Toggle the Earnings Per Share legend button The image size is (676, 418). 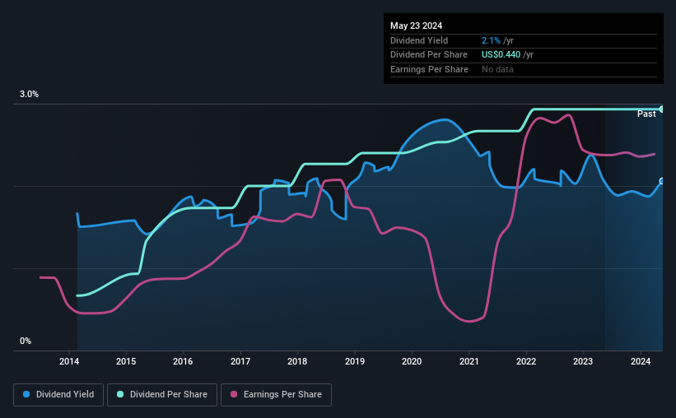[276, 395]
